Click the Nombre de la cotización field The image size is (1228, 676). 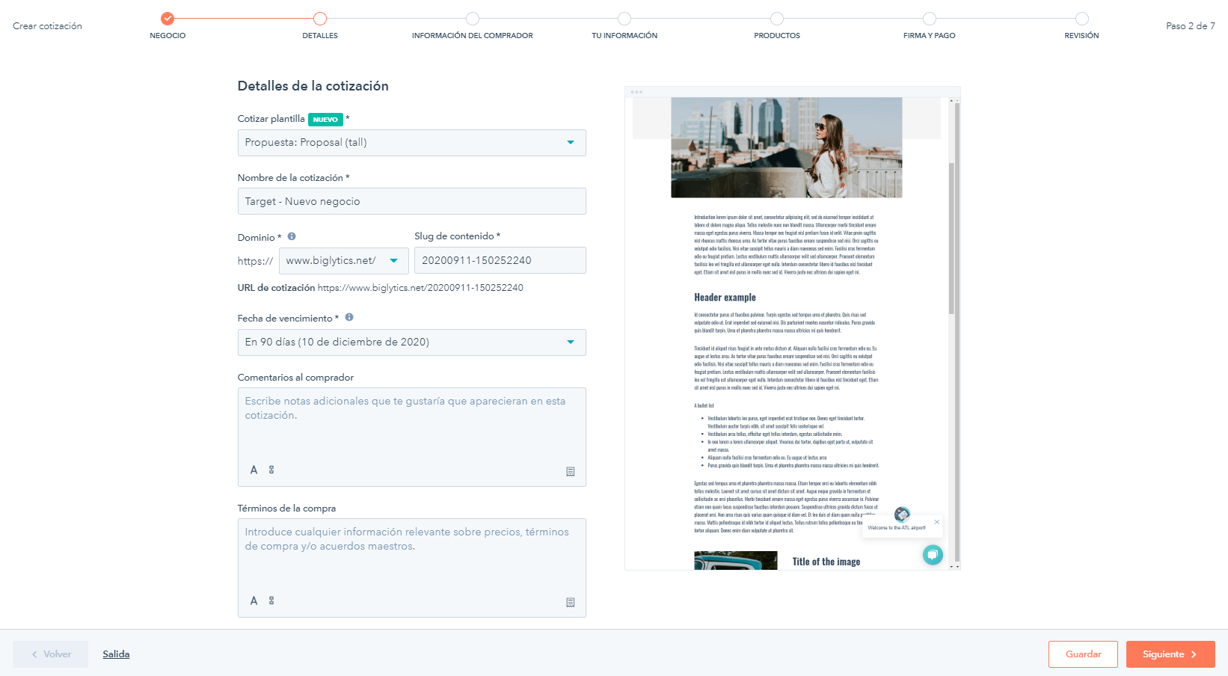click(411, 201)
